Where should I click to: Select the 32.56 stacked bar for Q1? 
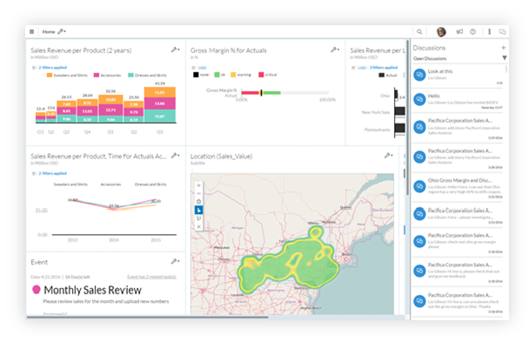click(x=110, y=109)
